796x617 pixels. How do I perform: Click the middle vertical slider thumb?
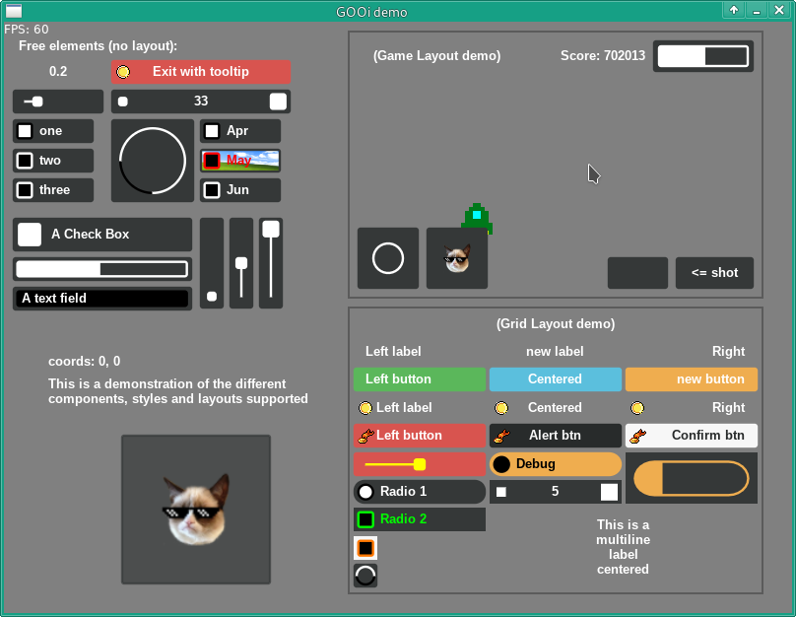tap(241, 263)
